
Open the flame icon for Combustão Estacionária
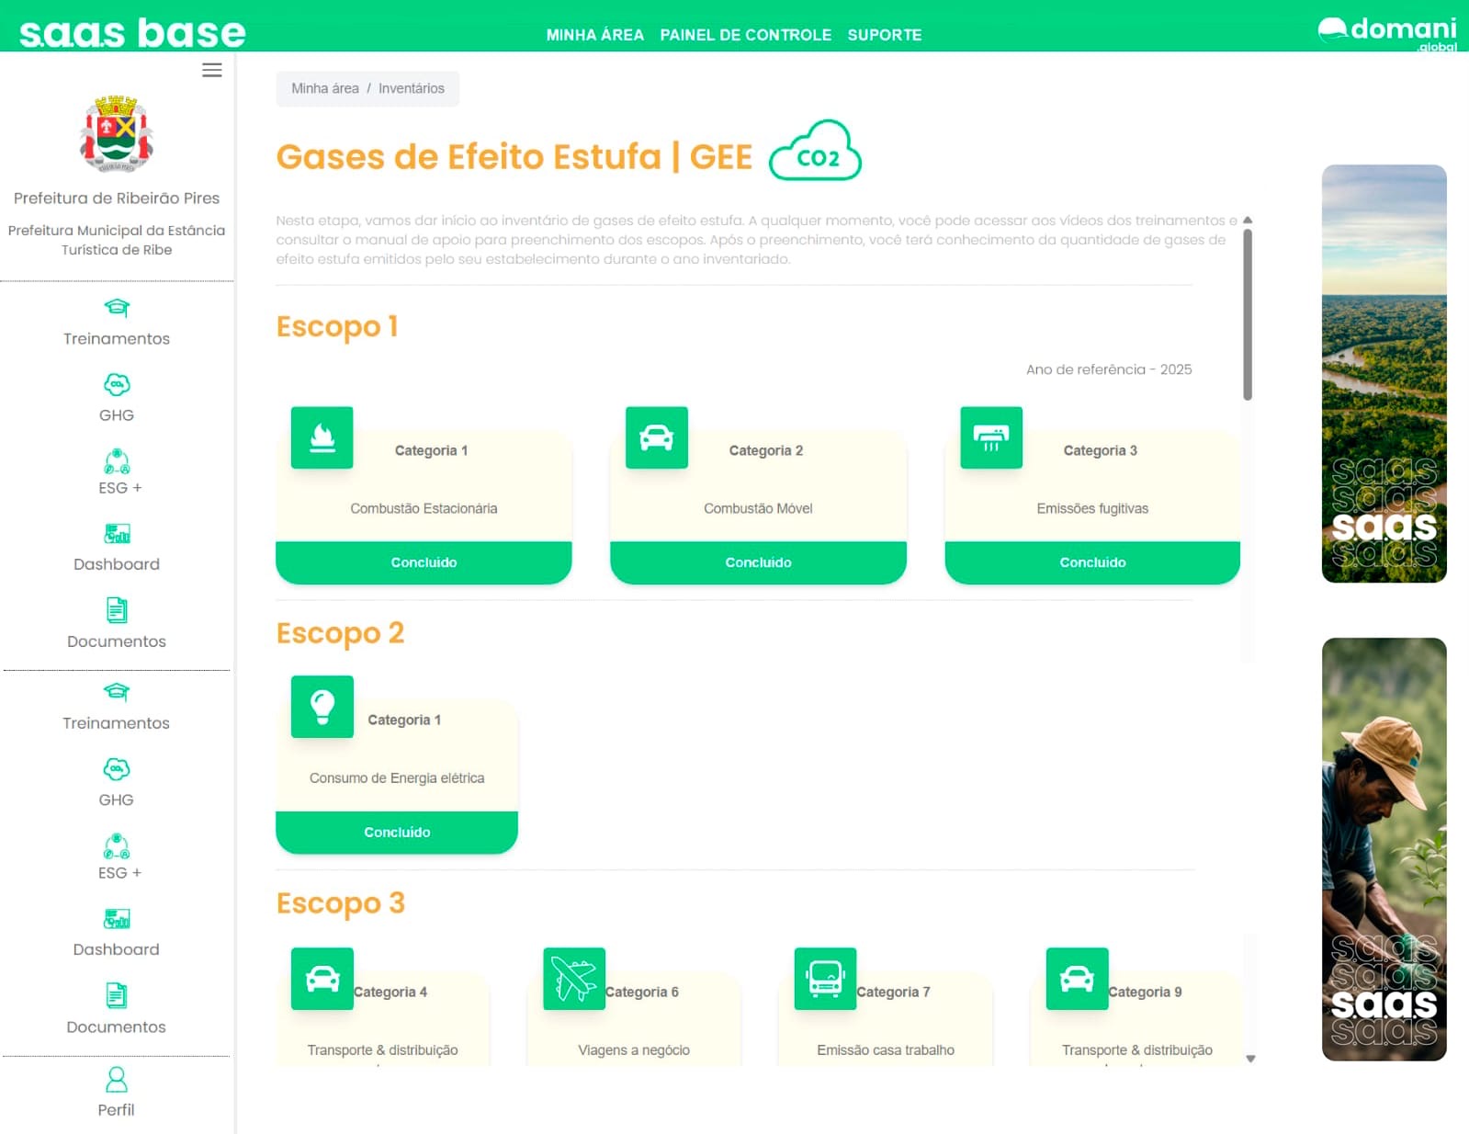(322, 437)
